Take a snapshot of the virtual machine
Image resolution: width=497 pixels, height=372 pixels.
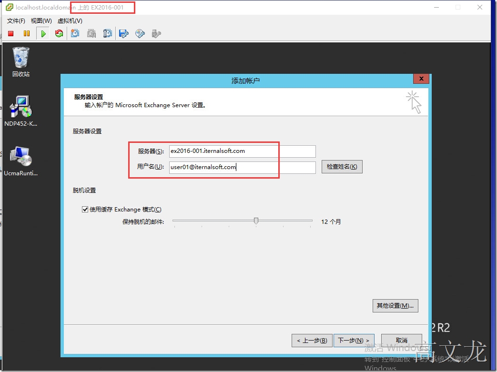(x=75, y=34)
